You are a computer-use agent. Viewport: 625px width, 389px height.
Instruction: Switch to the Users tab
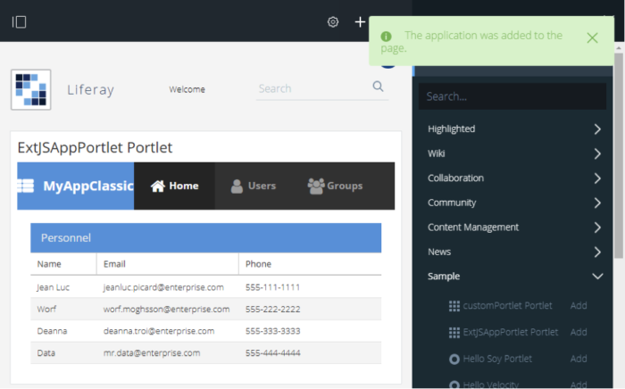tap(253, 186)
